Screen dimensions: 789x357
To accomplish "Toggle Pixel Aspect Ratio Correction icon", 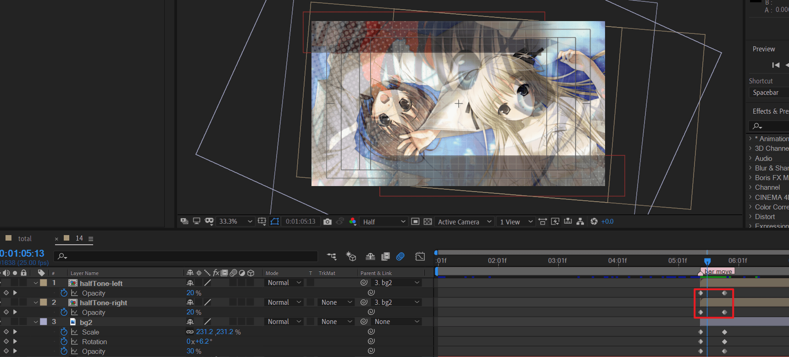I will 542,221.
